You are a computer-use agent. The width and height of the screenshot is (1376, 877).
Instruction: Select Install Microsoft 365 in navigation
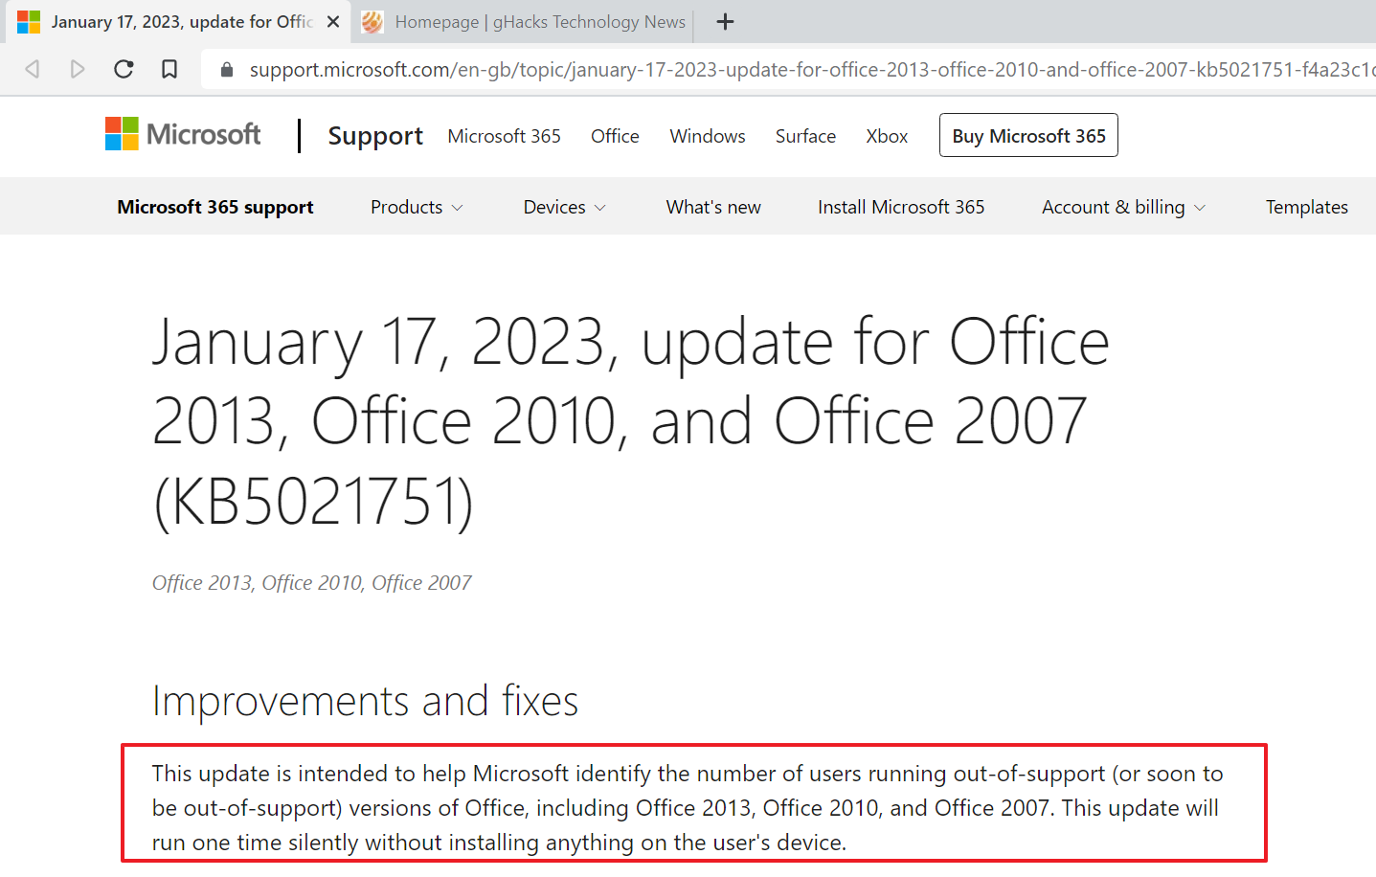(x=900, y=208)
